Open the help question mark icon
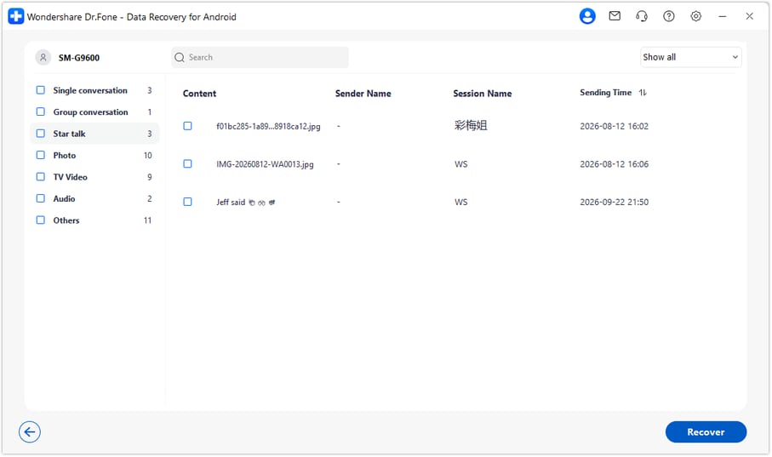This screenshot has height=457, width=772. 669,16
